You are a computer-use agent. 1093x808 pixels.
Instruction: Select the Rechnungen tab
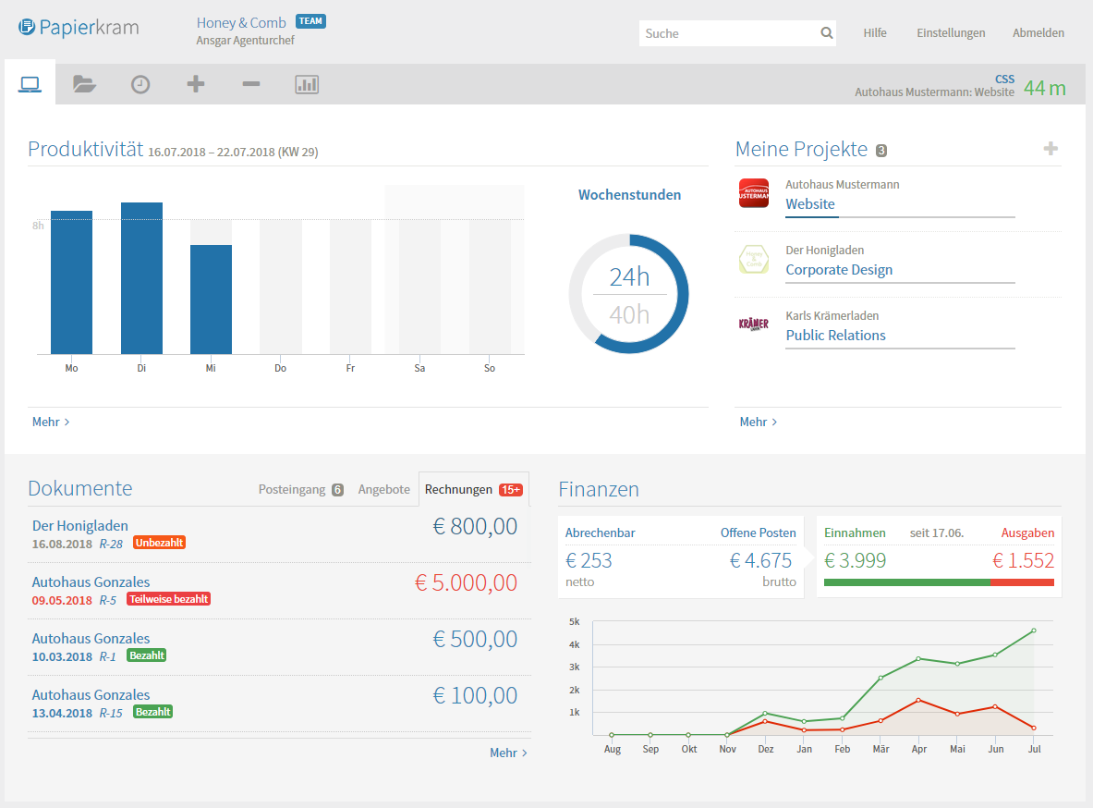point(473,489)
